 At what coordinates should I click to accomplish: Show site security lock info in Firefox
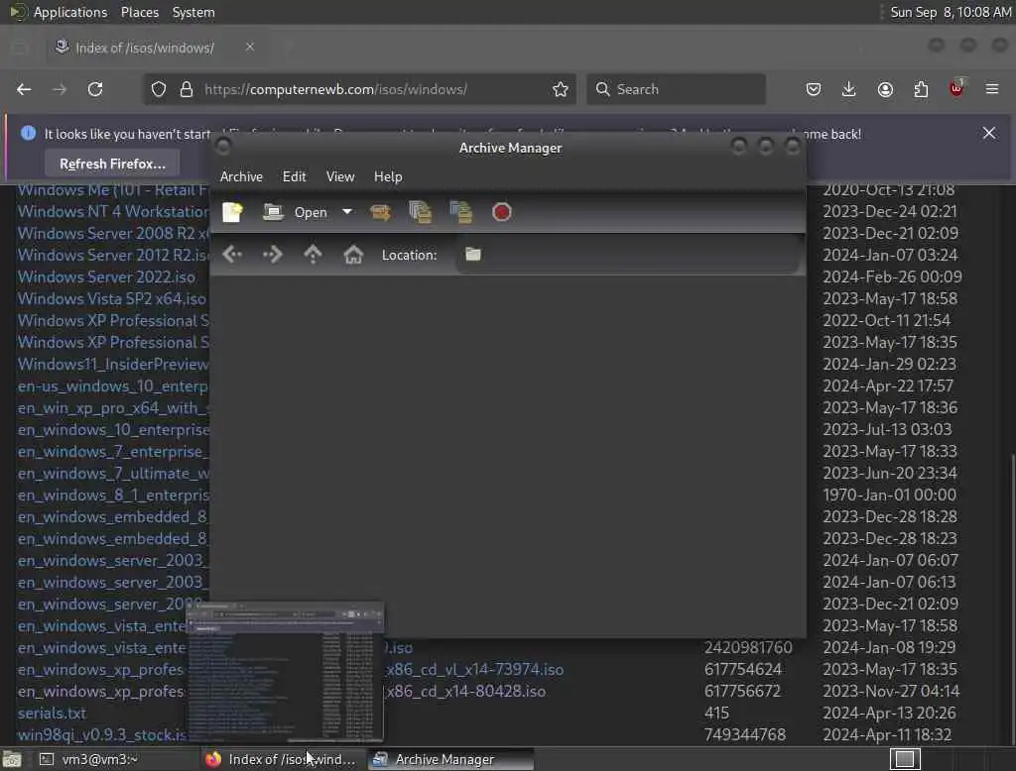pyautogui.click(x=187, y=89)
